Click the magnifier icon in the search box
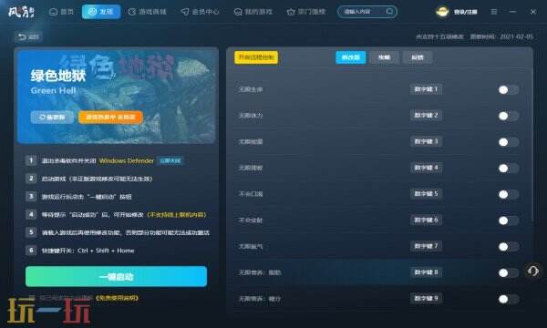Image resolution: width=547 pixels, height=328 pixels. click(389, 12)
